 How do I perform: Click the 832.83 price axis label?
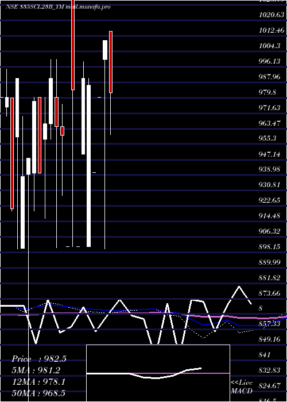(270, 371)
